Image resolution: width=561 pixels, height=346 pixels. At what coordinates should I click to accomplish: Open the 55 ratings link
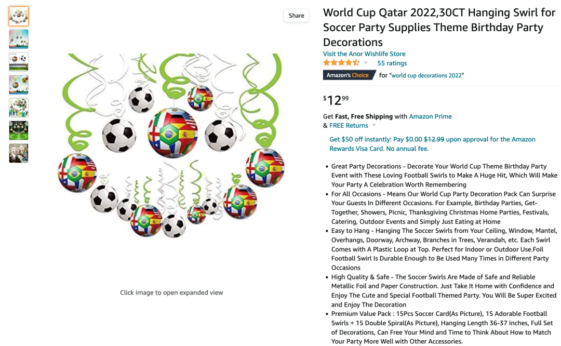coord(392,63)
